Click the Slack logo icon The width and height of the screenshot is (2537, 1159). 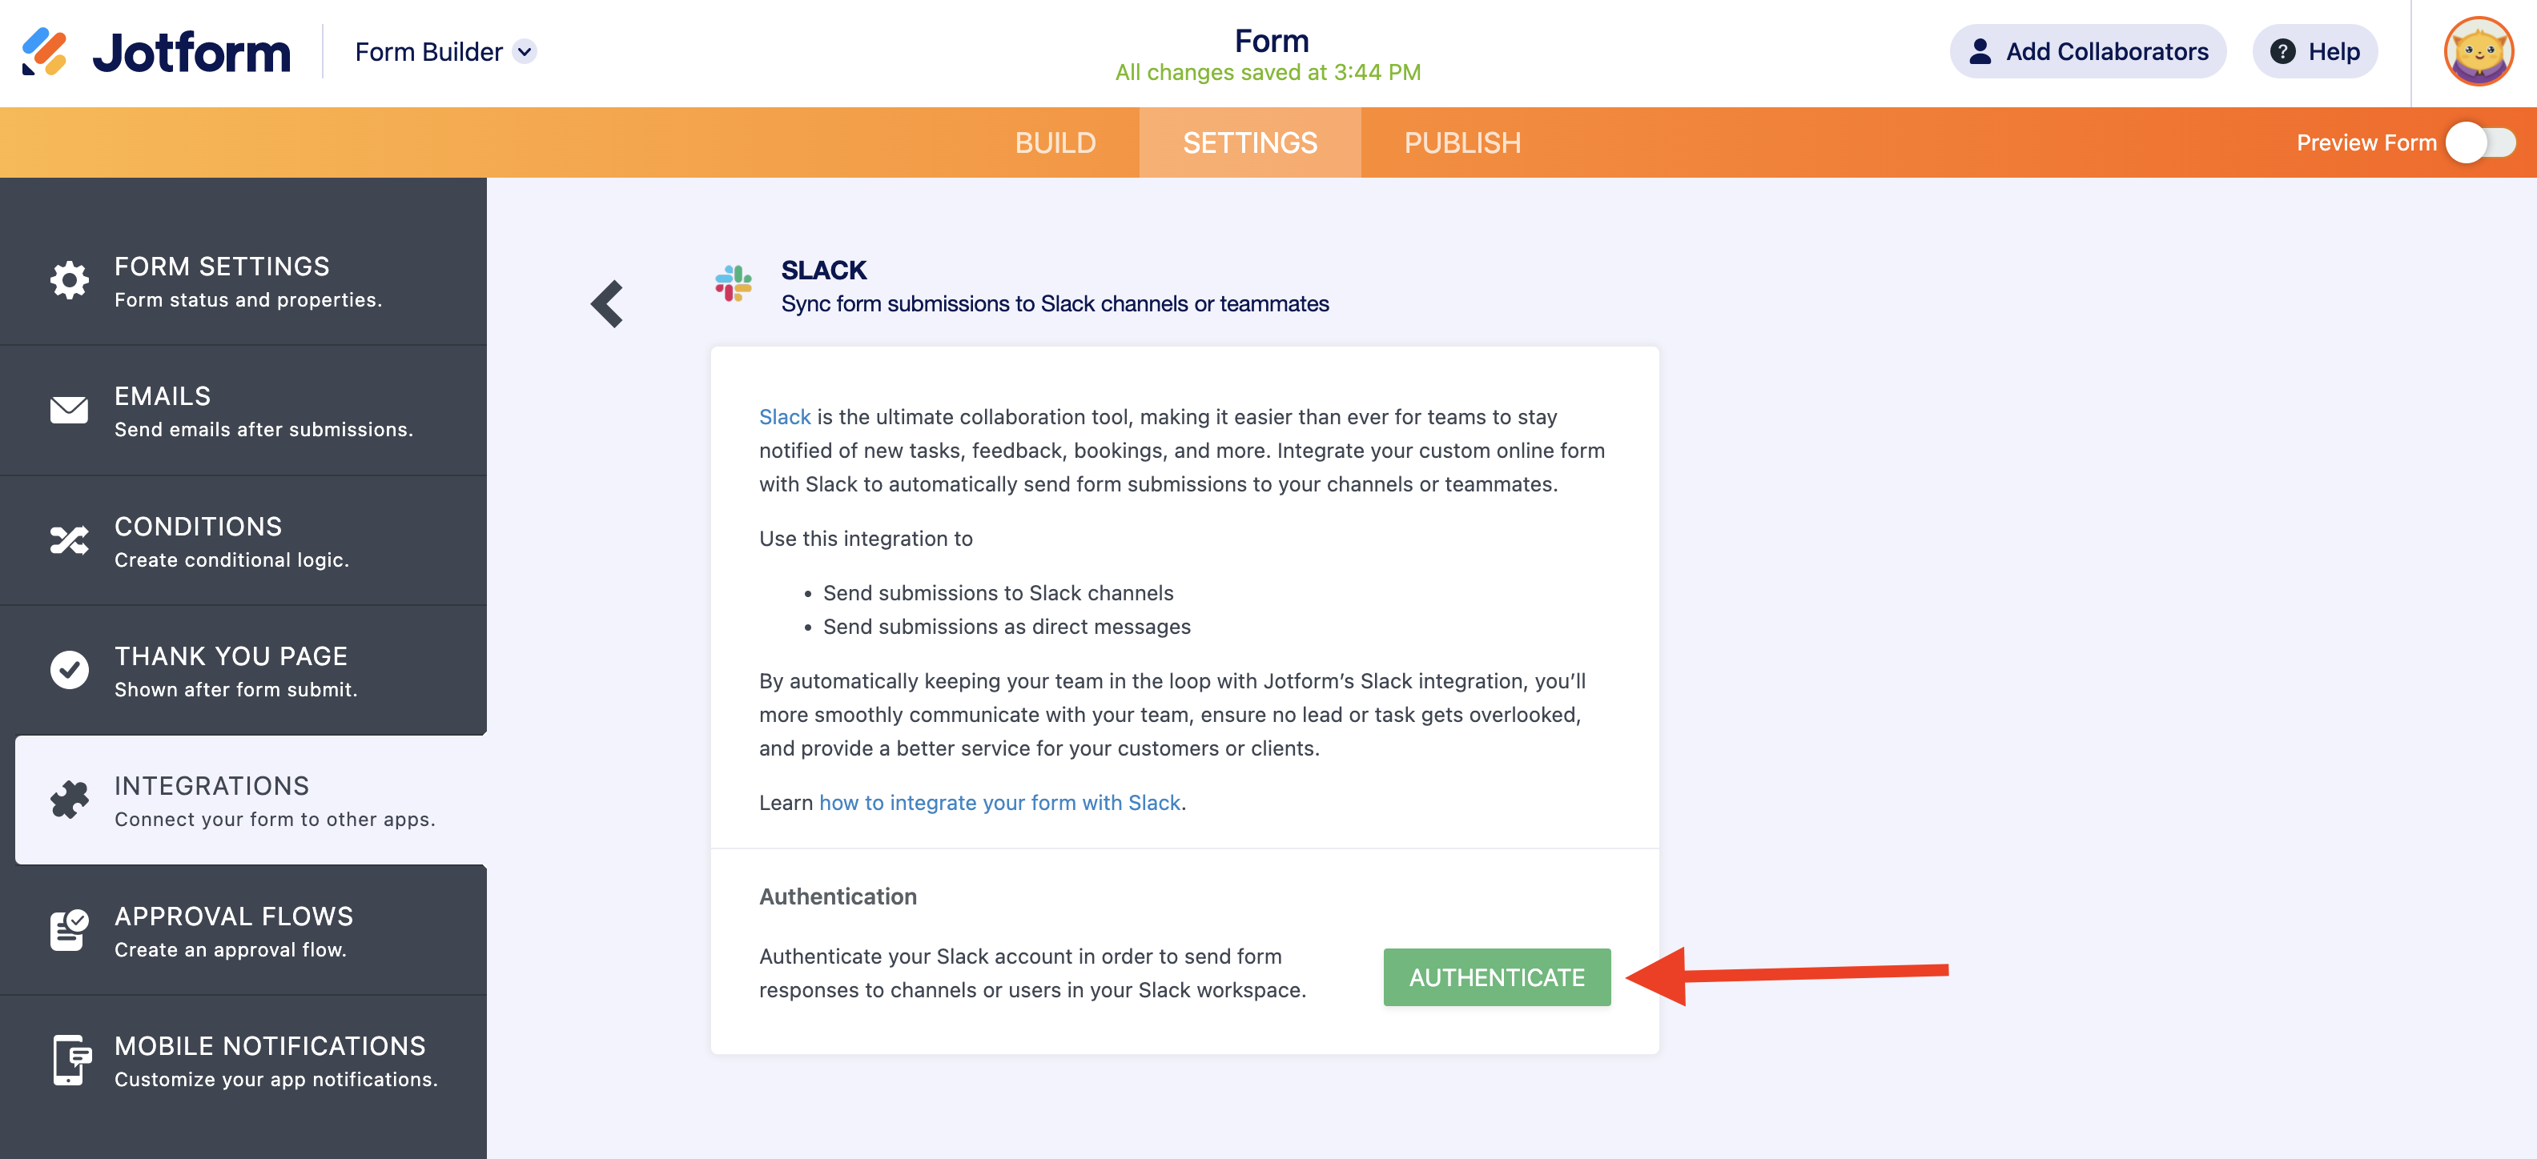tap(734, 283)
